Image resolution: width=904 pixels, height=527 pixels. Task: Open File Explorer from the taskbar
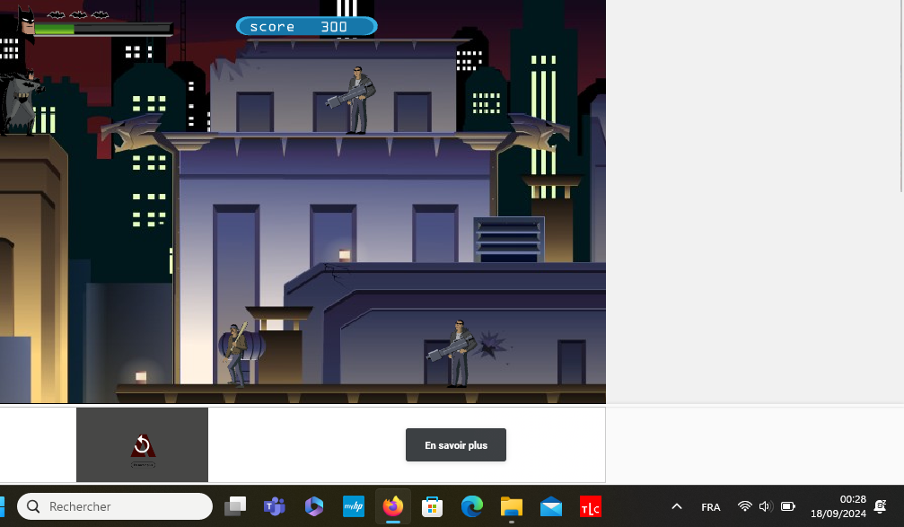coord(512,506)
